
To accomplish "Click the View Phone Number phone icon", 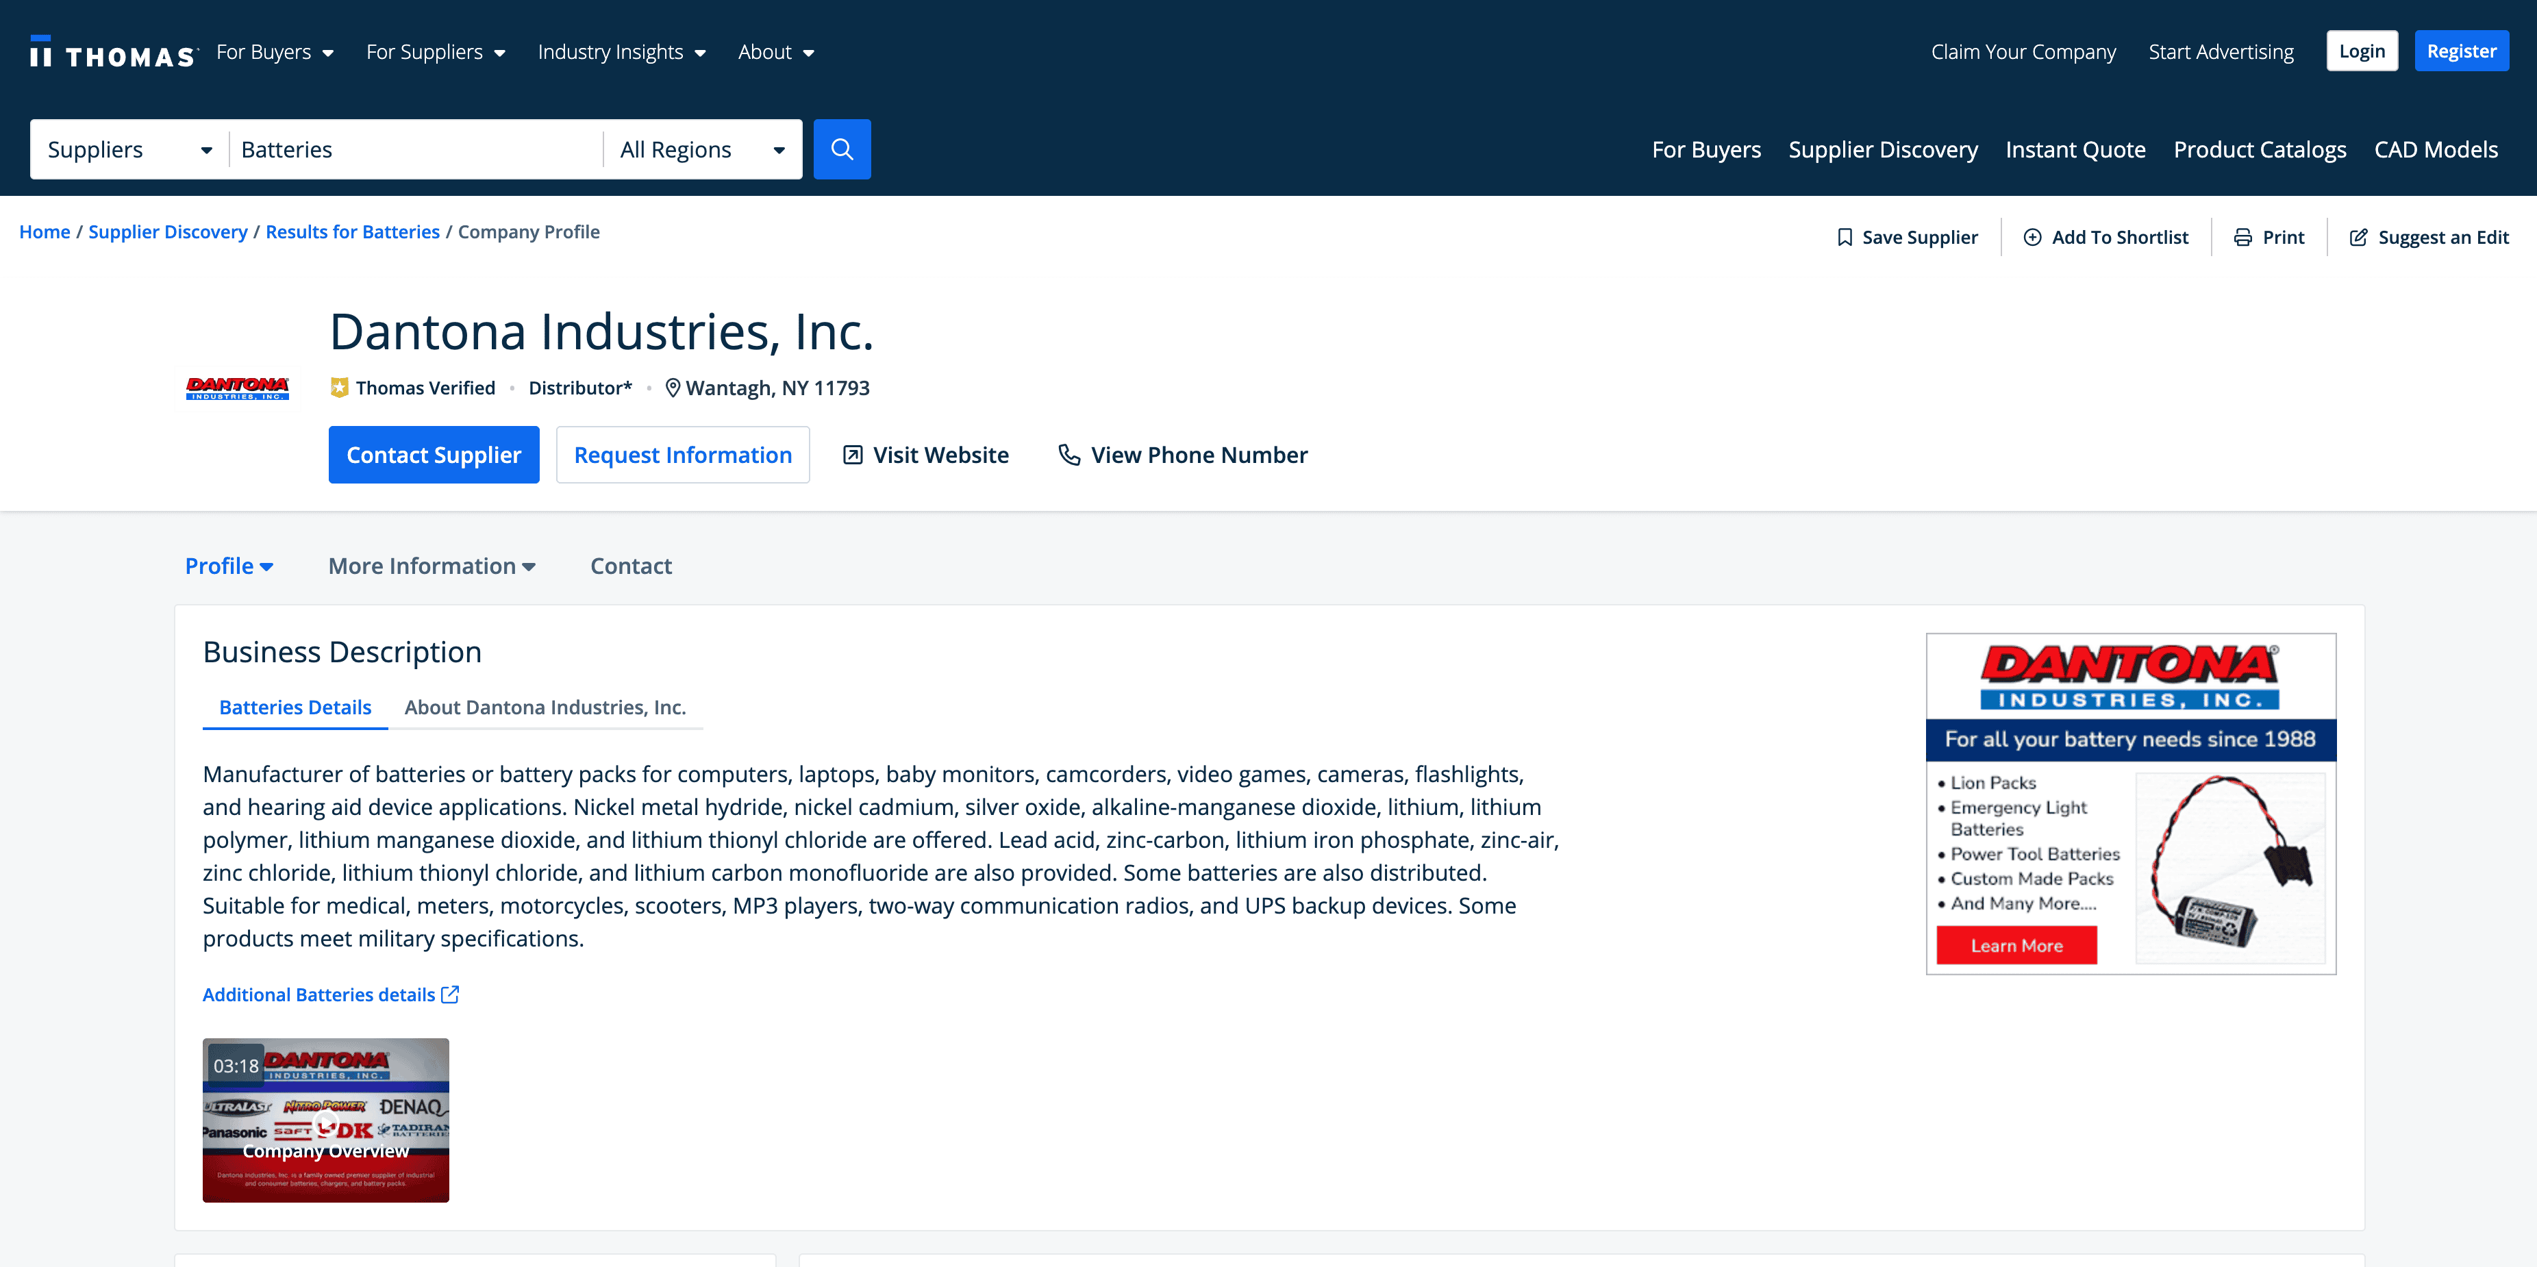I will click(1068, 455).
